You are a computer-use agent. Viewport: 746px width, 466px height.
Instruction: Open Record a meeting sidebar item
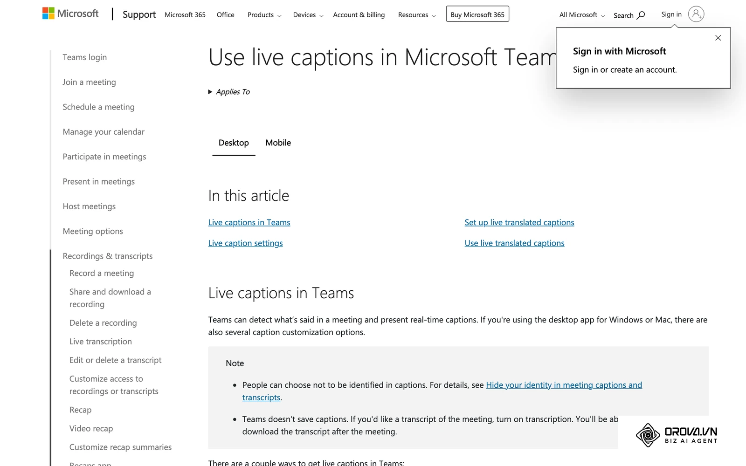point(102,273)
